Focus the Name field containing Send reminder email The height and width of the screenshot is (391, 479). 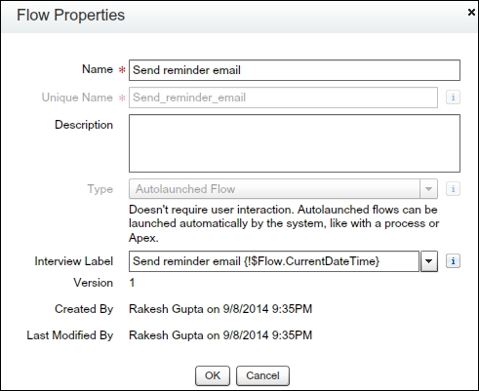[295, 70]
